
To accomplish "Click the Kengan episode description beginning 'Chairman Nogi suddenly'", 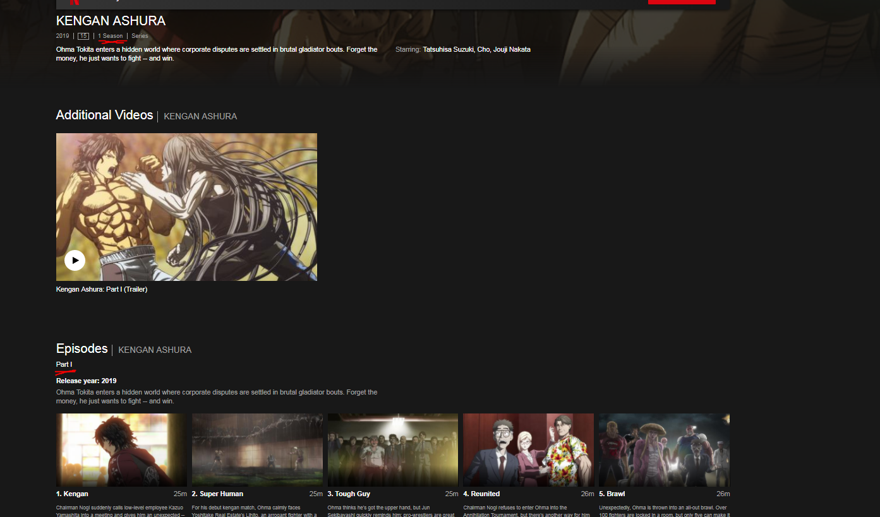I will tap(121, 511).
